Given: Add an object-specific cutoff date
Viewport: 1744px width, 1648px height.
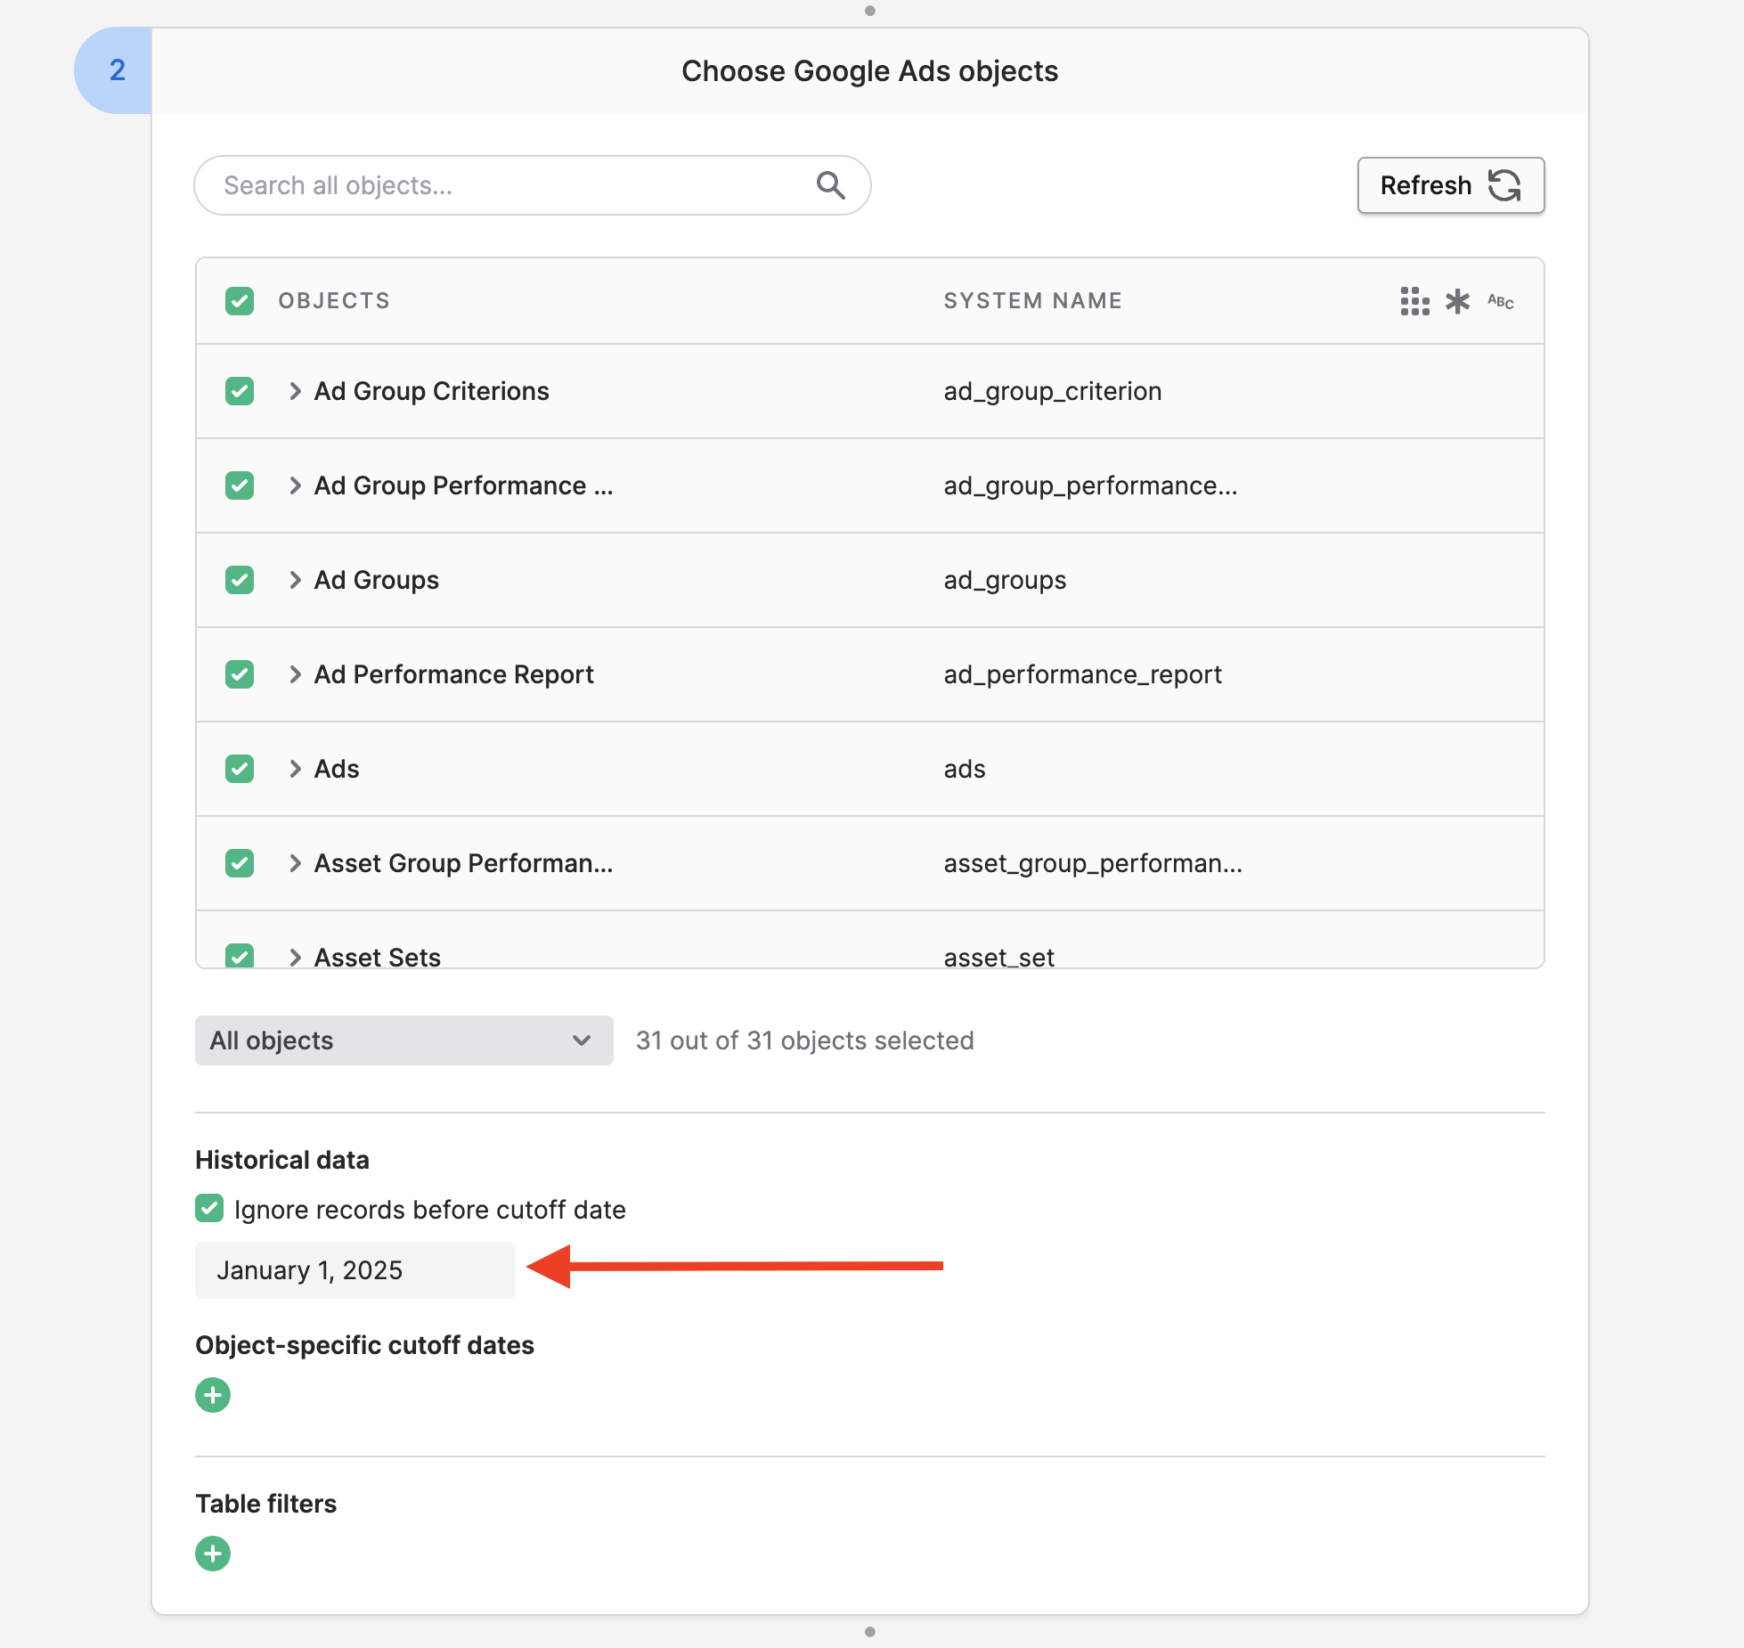Looking at the screenshot, I should 213,1395.
